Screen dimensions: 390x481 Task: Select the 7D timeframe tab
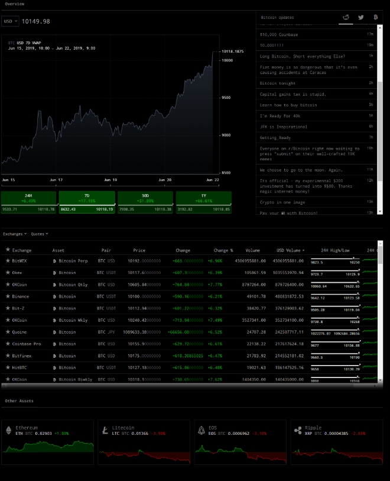[x=87, y=202]
